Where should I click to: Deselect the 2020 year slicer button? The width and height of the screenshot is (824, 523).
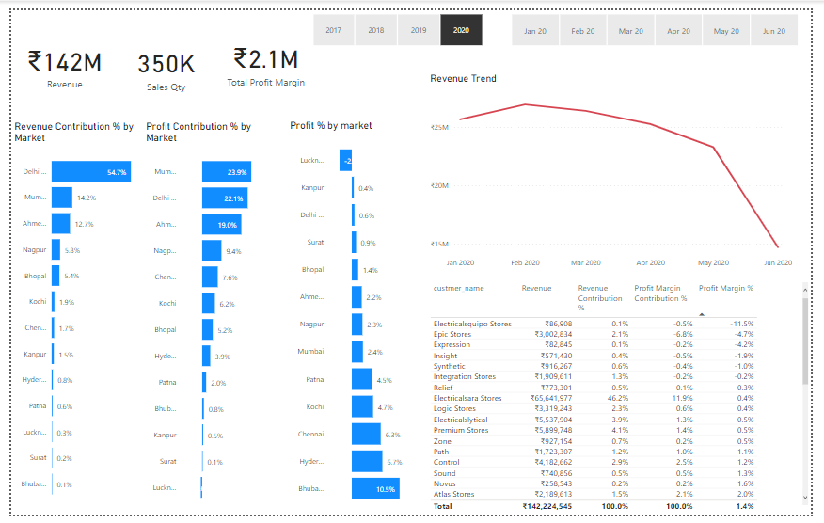(461, 30)
